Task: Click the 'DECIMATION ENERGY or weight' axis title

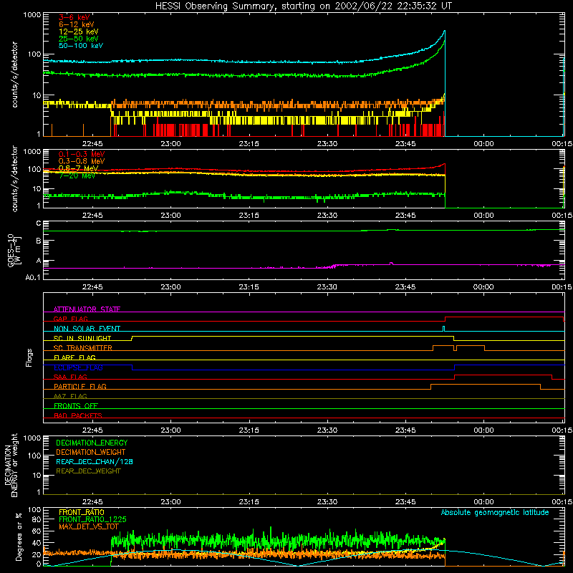Action: (11, 466)
